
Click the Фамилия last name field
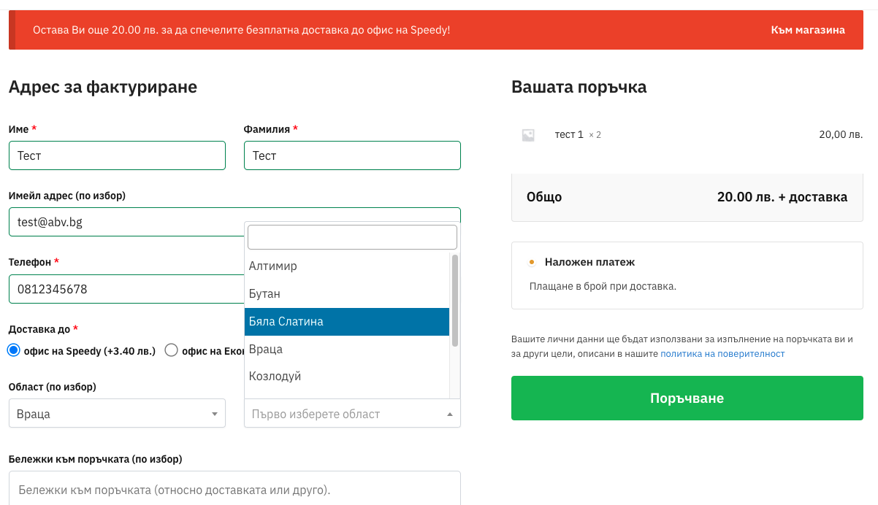tap(352, 155)
